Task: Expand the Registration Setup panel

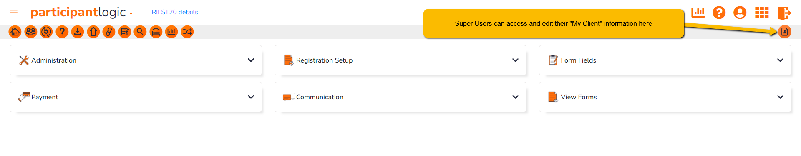Action: pyautogui.click(x=400, y=60)
